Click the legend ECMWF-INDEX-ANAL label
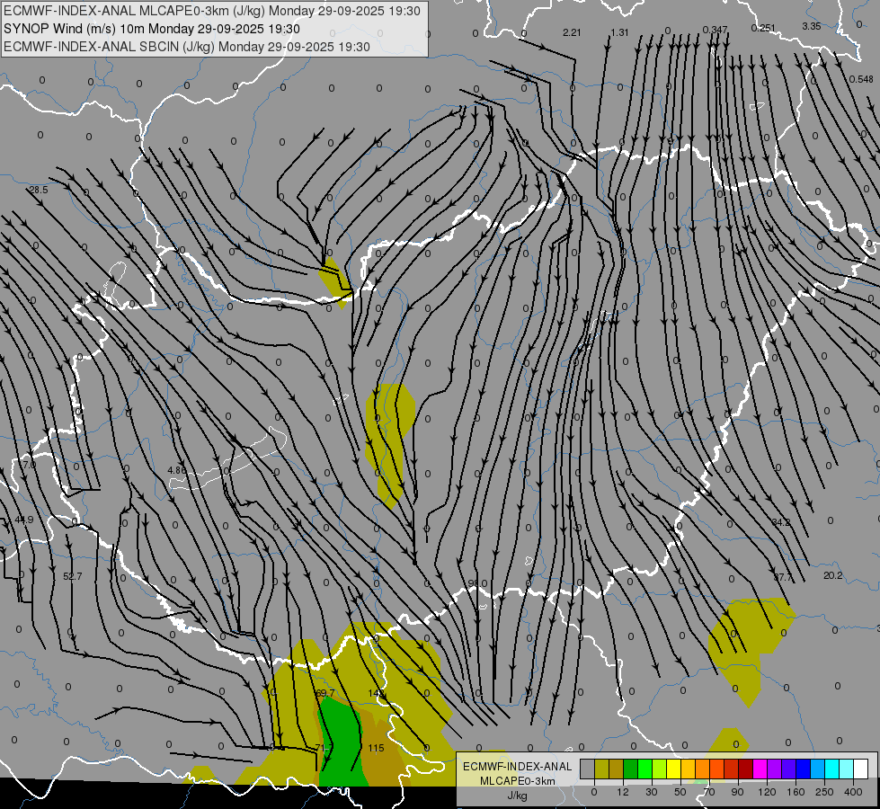This screenshot has height=809, width=880. [517, 767]
